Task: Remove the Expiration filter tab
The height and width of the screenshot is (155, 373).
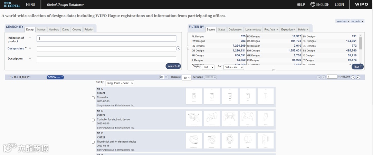Action: click(x=294, y=29)
